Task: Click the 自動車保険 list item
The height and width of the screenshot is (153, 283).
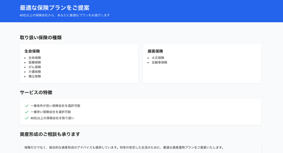Action: click(x=160, y=63)
